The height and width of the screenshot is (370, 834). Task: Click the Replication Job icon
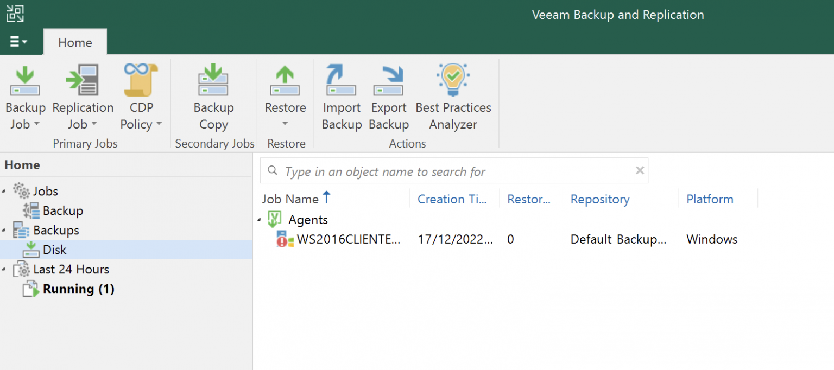[83, 81]
